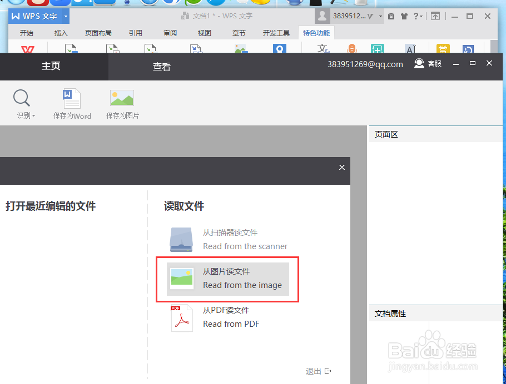
Task: Click the red PDF icon beside Read from PDF
Action: pos(181,317)
